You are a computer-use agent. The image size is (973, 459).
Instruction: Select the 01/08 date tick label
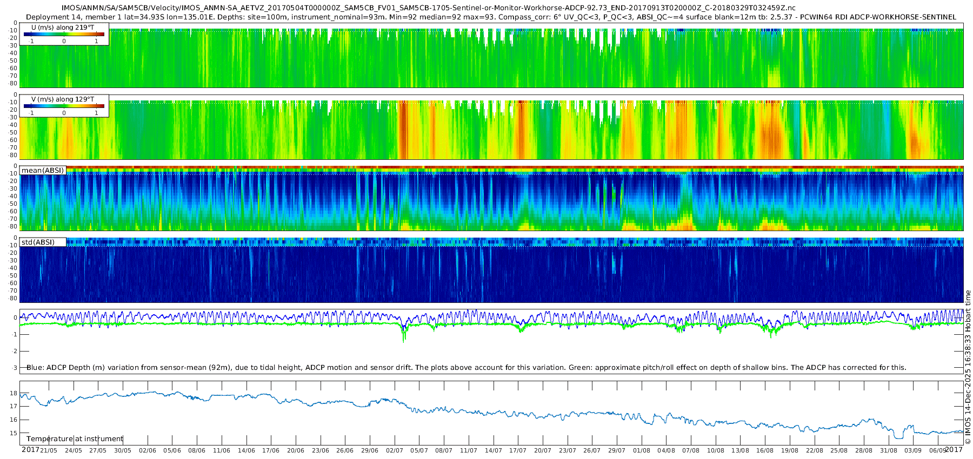click(x=642, y=450)
